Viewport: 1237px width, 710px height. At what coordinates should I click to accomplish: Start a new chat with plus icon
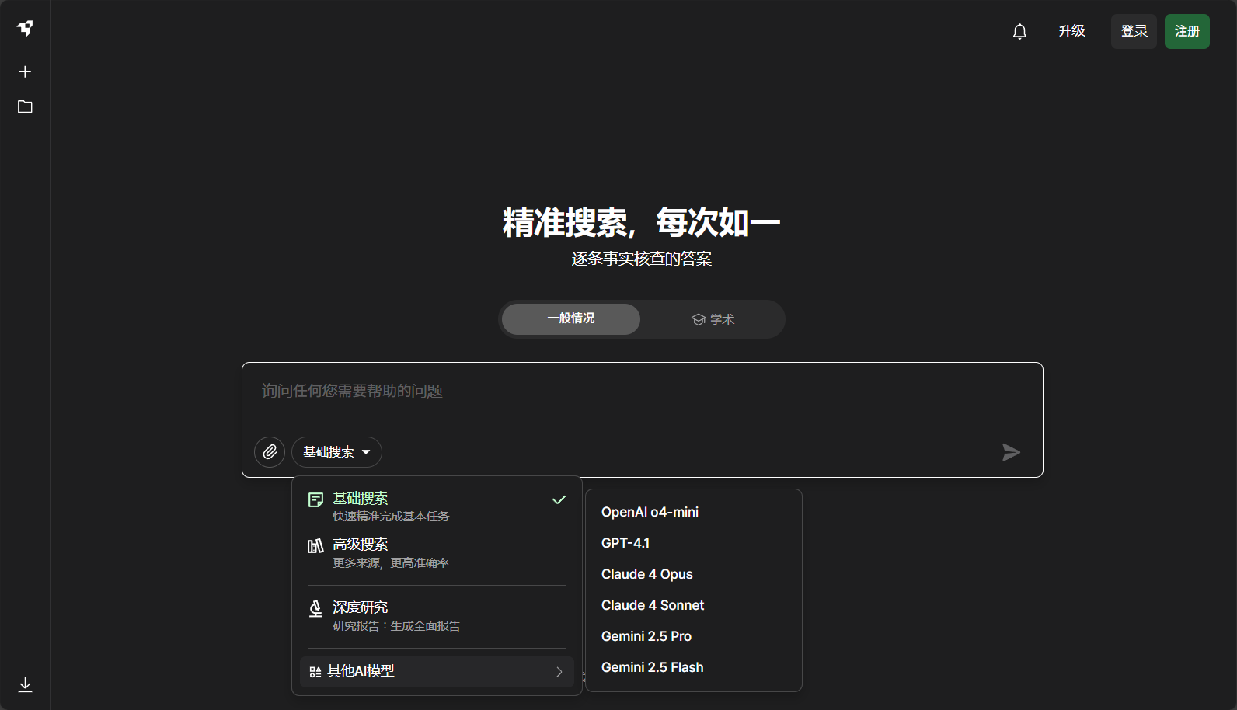tap(25, 71)
